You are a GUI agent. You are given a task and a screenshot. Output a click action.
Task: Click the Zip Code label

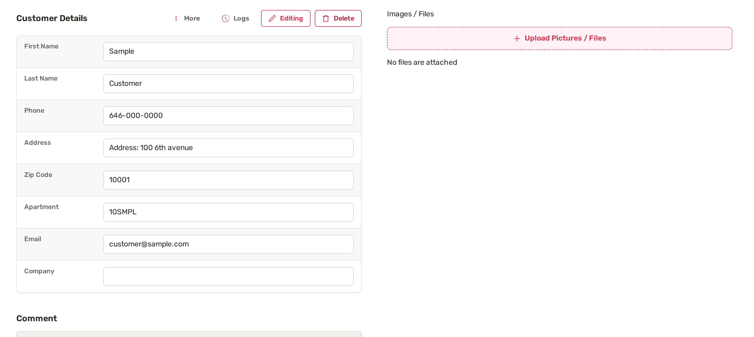38,175
